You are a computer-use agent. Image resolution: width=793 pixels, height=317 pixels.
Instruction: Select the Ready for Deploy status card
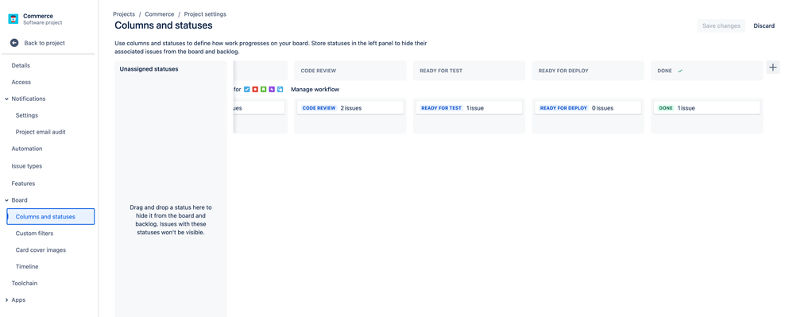coord(588,108)
